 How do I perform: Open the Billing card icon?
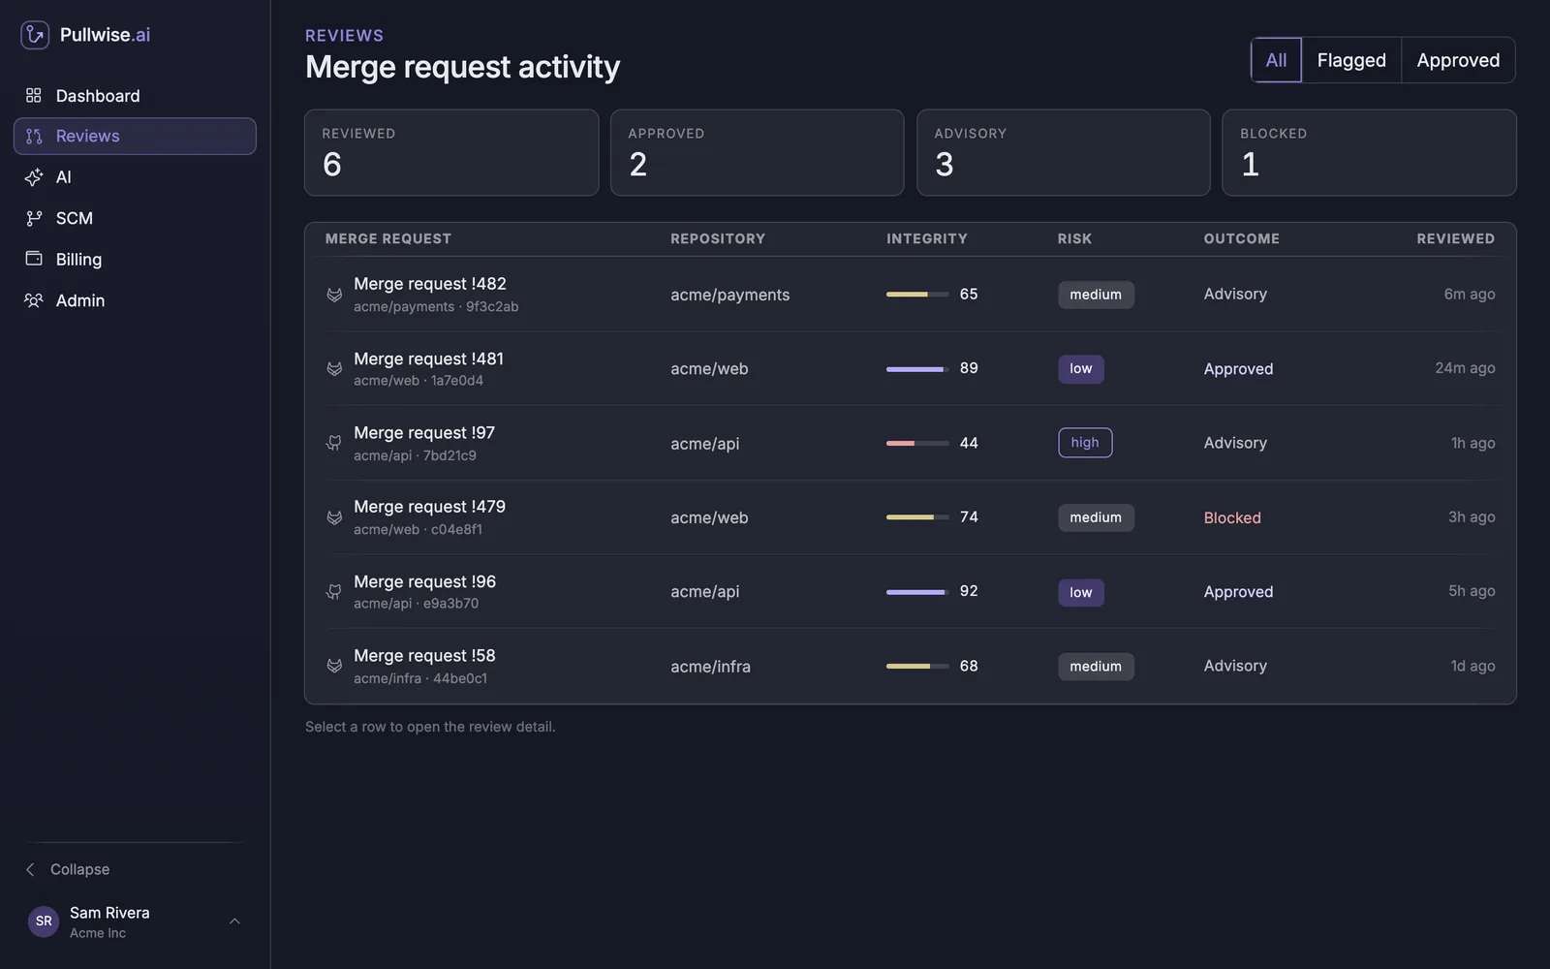click(34, 259)
